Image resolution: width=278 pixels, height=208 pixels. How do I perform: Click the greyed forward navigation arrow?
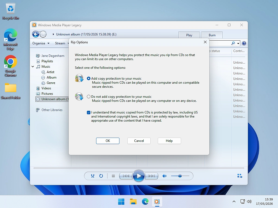[x=43, y=34]
